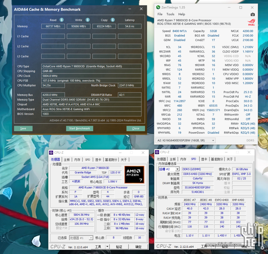
Task: Switch to SPD tab in left CPU-Z
Action: click(x=88, y=160)
